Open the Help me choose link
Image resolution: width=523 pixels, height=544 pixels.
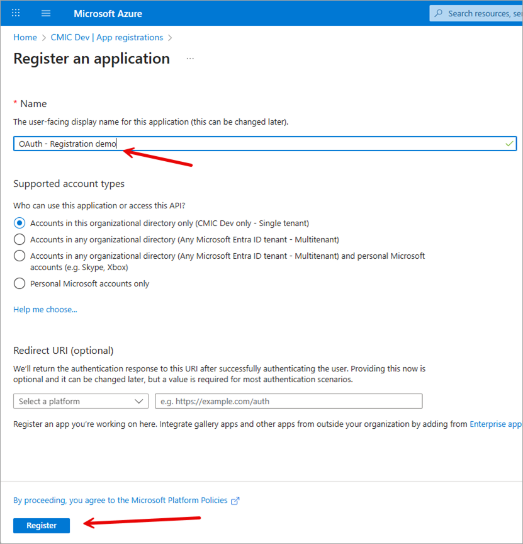pyautogui.click(x=45, y=309)
